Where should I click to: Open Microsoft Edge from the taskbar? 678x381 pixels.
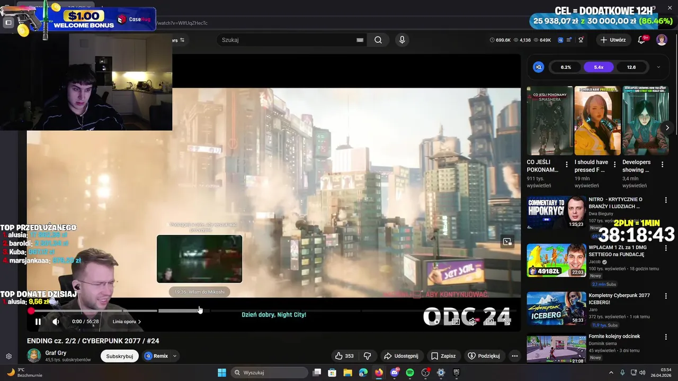(x=363, y=373)
